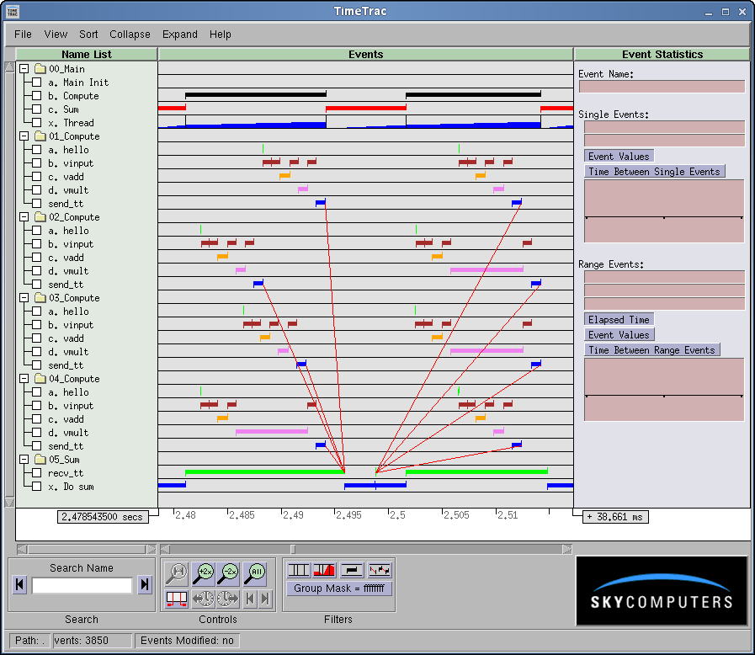Click the 2.5 time axis label

pyautogui.click(x=398, y=515)
